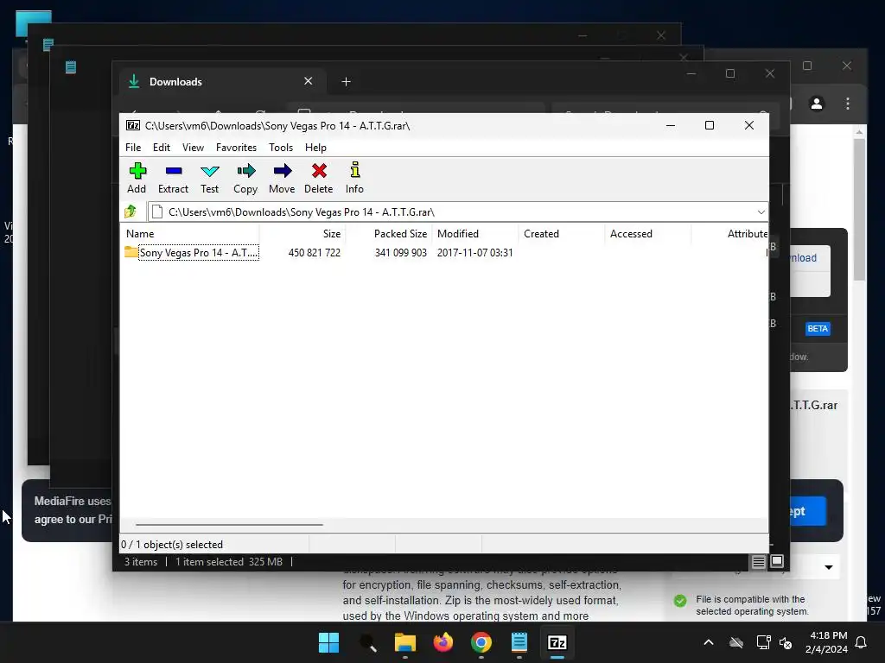Open taskbar Search

tap(367, 642)
